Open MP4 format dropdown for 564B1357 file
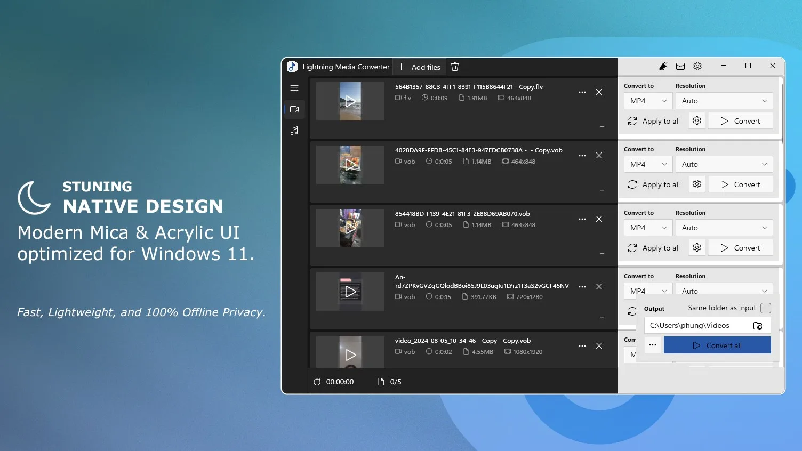This screenshot has height=451, width=802. (x=648, y=101)
